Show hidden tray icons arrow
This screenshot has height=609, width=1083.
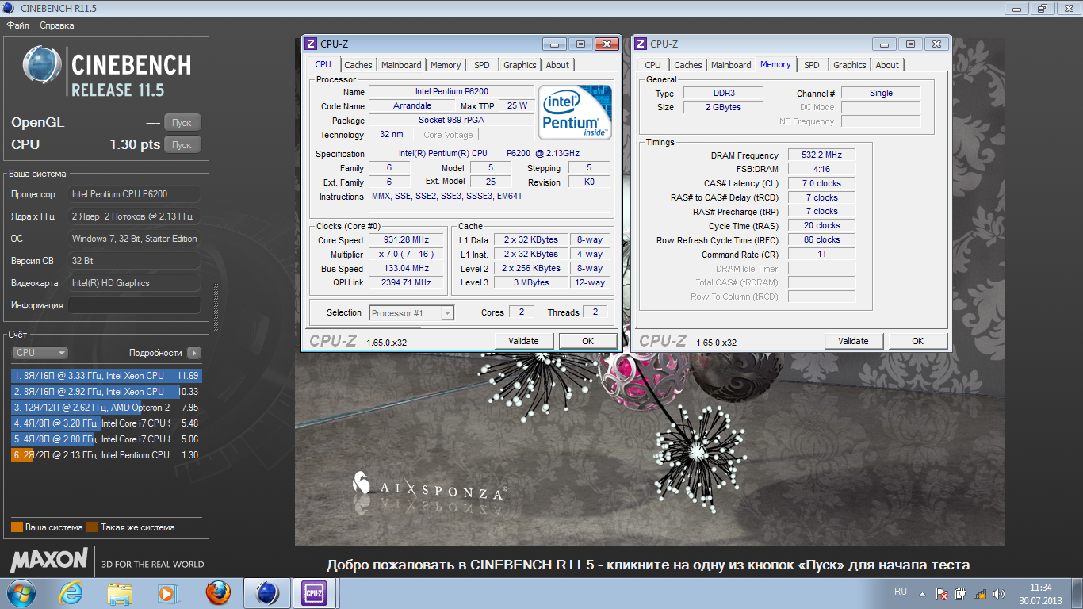(921, 593)
